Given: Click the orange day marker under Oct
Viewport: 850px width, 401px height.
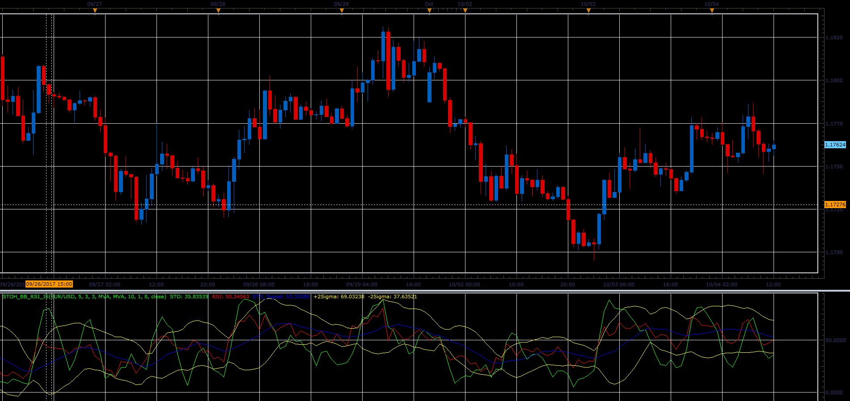Looking at the screenshot, I should [x=429, y=11].
